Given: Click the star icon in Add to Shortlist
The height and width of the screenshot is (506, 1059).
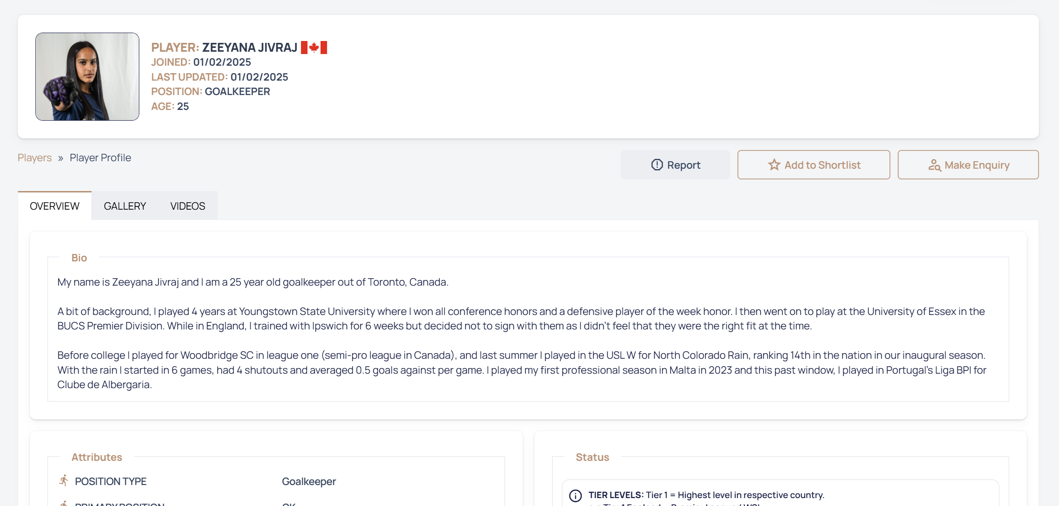Looking at the screenshot, I should coord(774,165).
